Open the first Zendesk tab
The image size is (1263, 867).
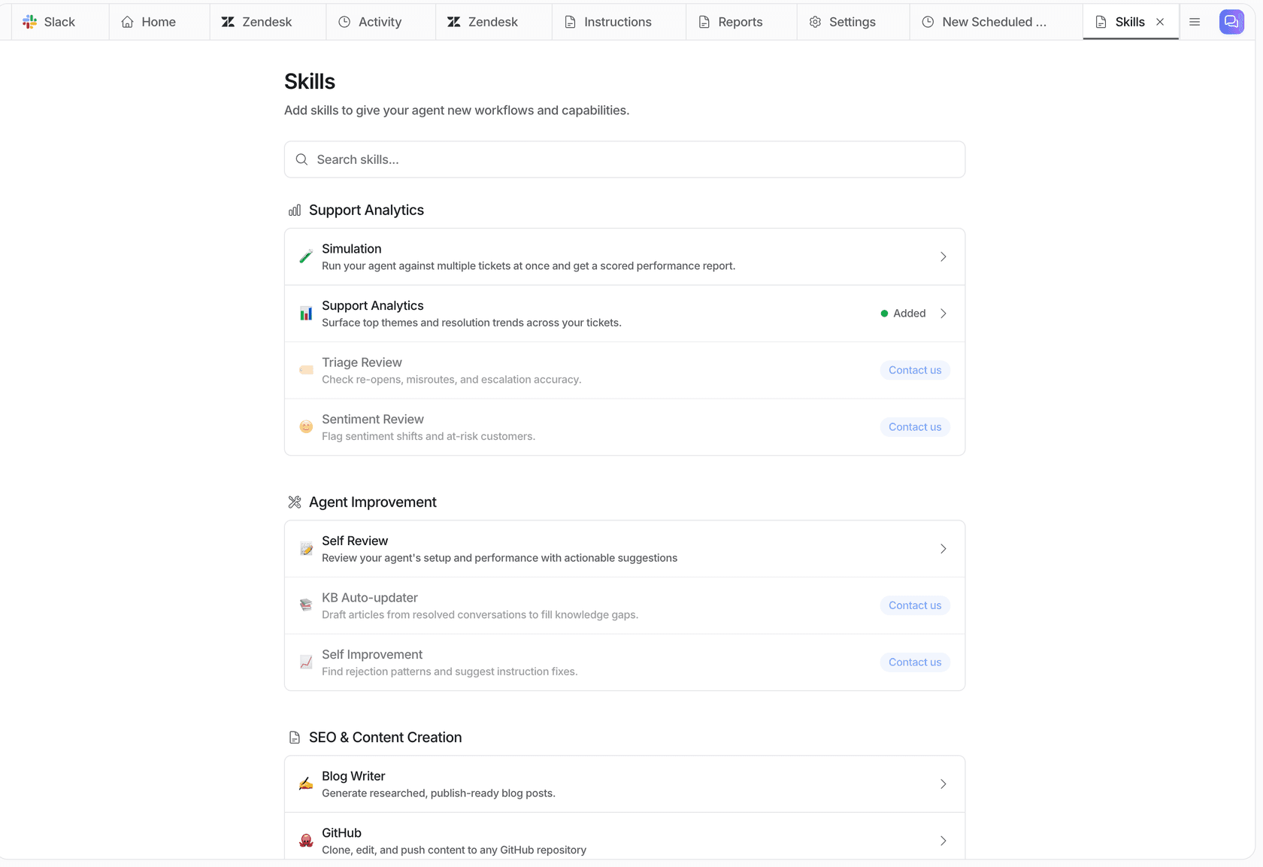coord(268,22)
